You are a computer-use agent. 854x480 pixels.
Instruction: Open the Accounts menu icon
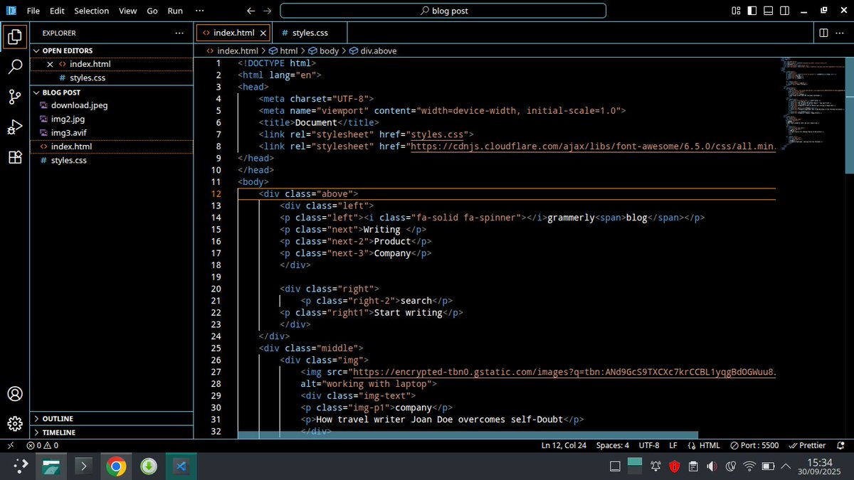(15, 394)
